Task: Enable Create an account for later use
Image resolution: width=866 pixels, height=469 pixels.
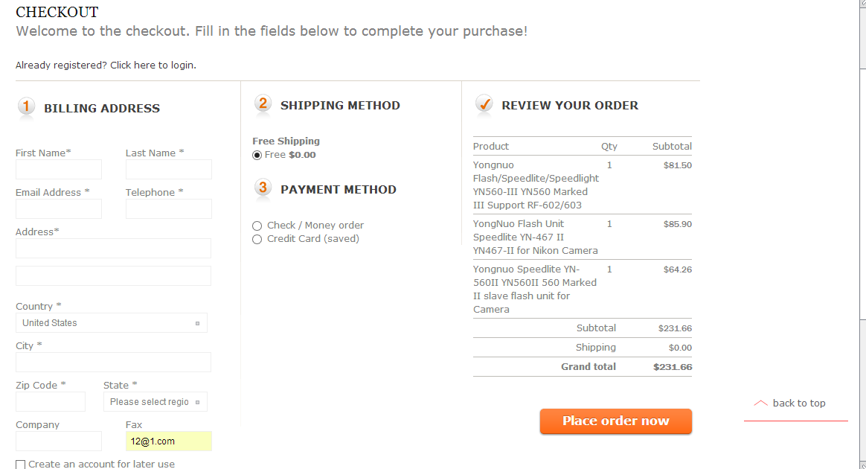Action: [20, 465]
